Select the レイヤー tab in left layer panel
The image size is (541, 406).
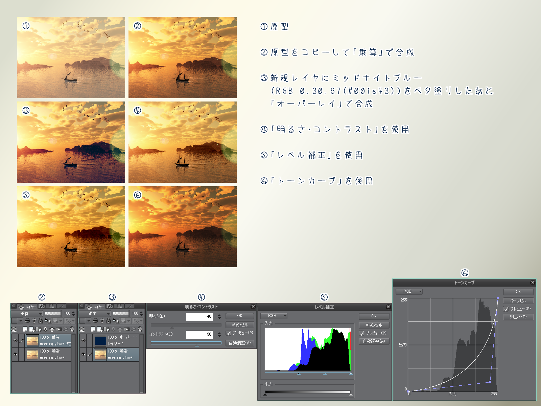click(x=28, y=307)
